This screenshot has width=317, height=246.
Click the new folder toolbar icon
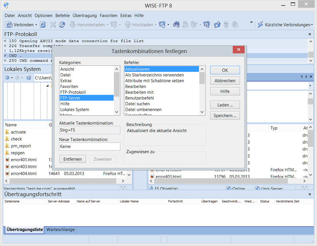point(217,25)
